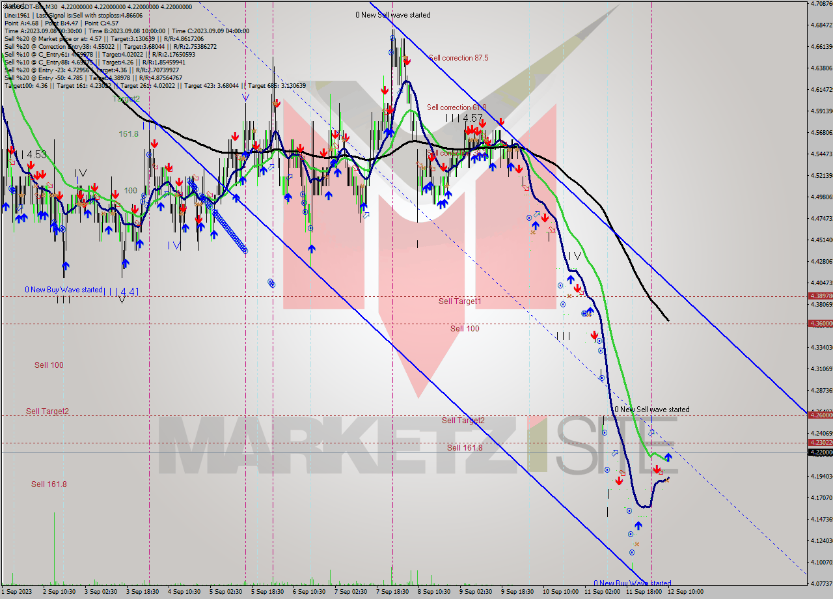This screenshot has height=599, width=833.
Task: Click the red 4.26000 price tag
Action: pyautogui.click(x=819, y=415)
